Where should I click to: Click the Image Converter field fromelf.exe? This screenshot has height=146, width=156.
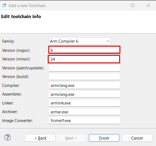tap(84, 121)
